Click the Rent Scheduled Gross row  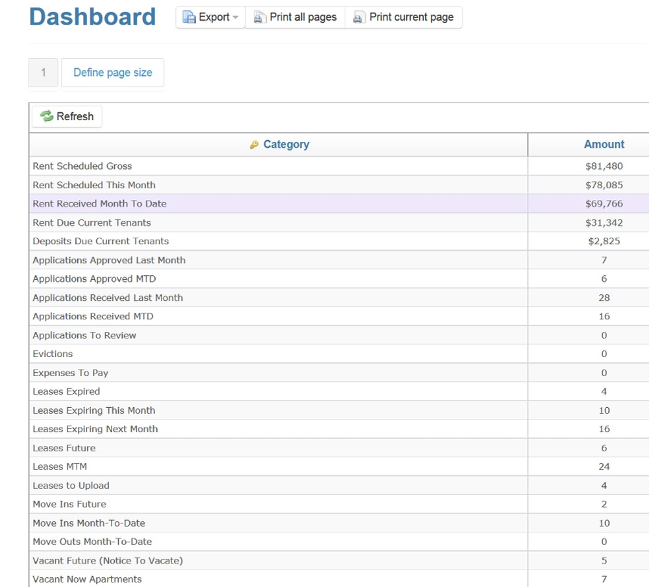tap(260, 166)
